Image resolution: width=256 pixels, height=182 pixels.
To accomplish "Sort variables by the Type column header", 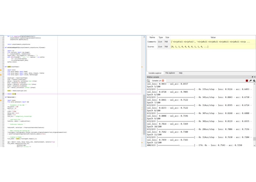I will (161, 37).
